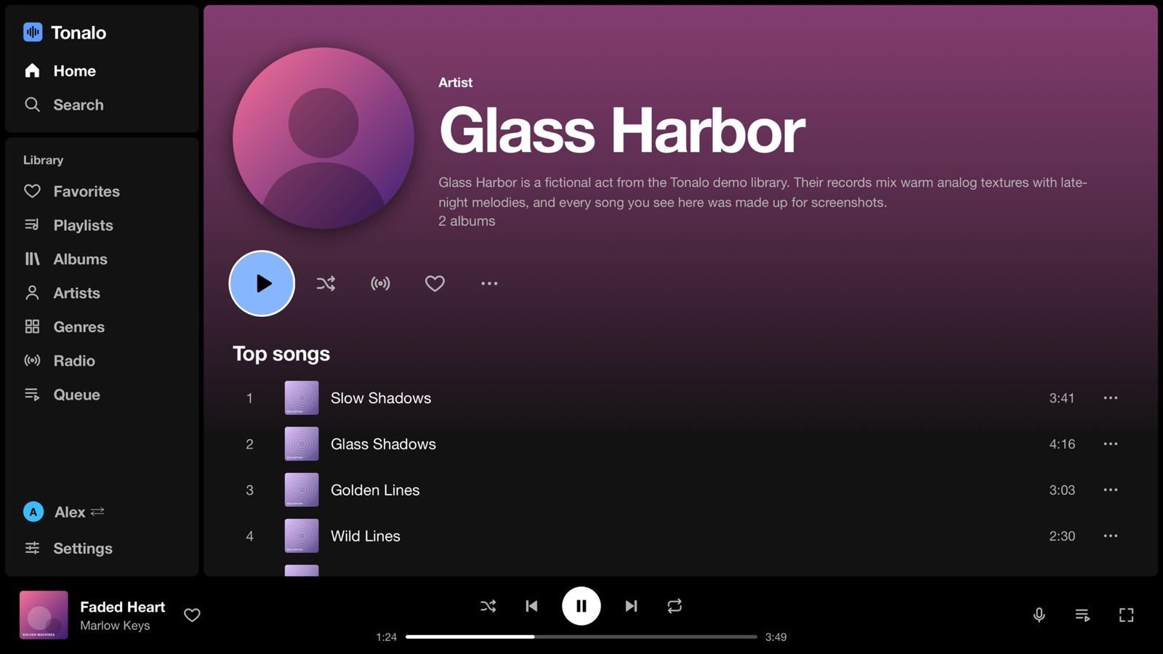Open more options for Slow Shadows
The width and height of the screenshot is (1163, 654).
point(1111,397)
